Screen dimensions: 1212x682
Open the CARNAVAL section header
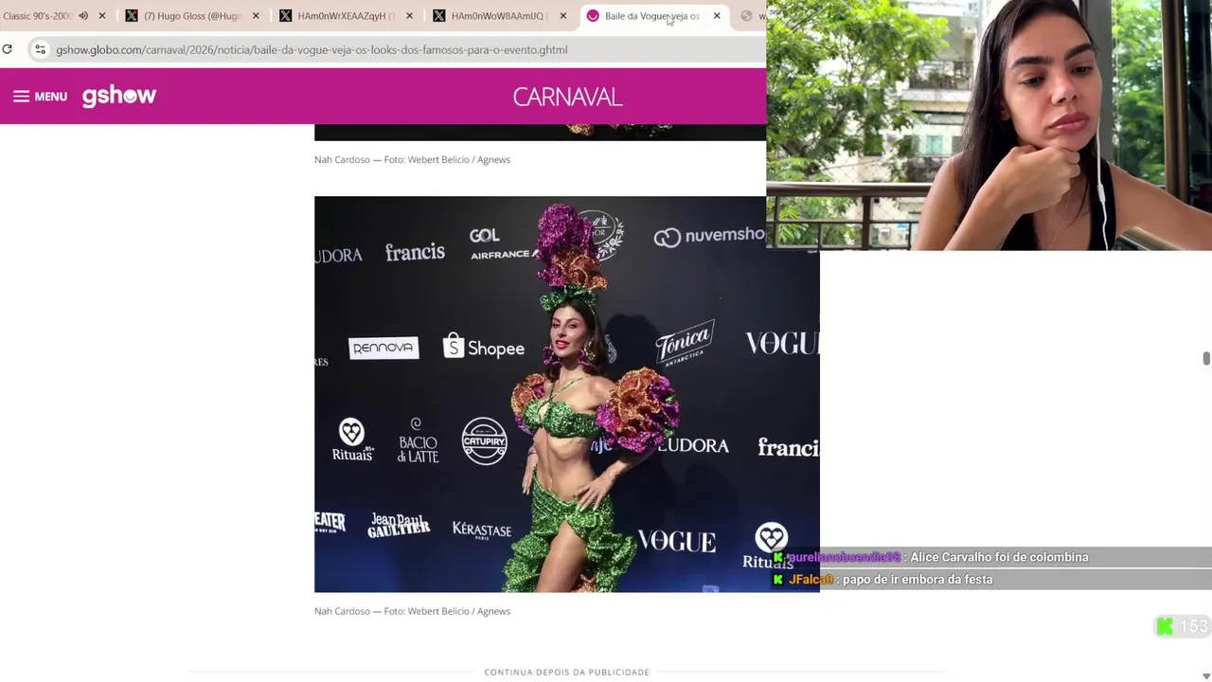[x=567, y=97]
